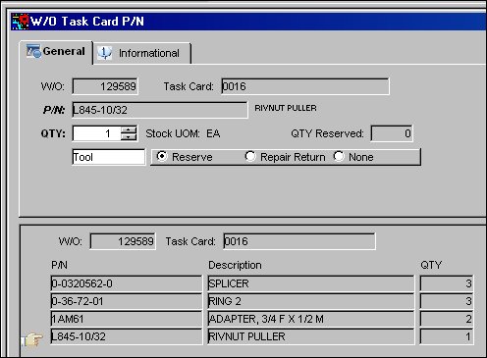Switch to the General tab
487x358 pixels.
(56, 52)
